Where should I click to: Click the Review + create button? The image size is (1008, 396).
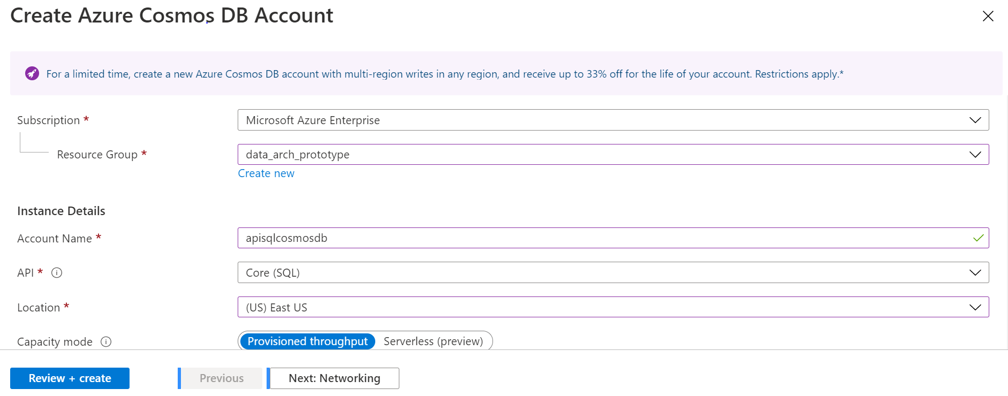pos(70,378)
